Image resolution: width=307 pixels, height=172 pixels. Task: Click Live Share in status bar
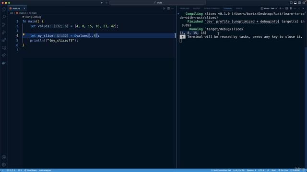tap(30, 170)
